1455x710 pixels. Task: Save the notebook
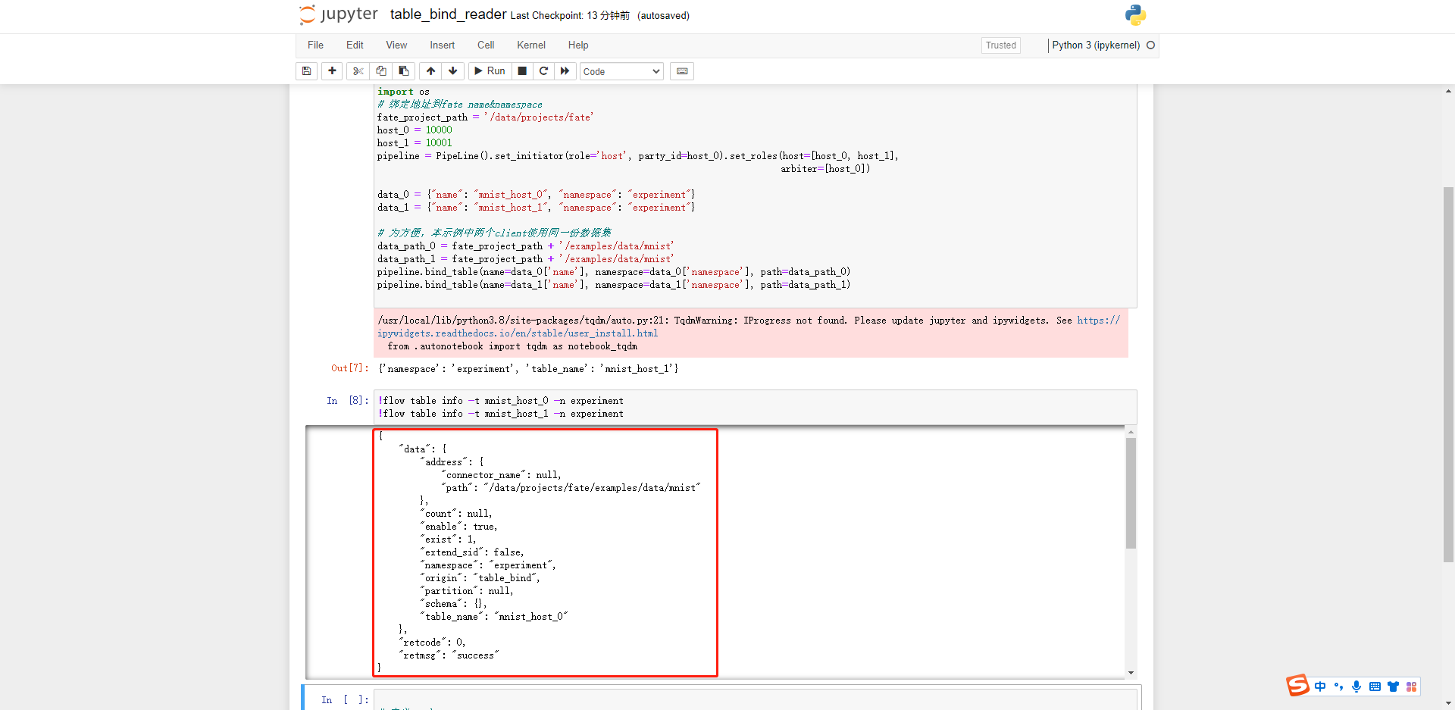click(x=306, y=70)
